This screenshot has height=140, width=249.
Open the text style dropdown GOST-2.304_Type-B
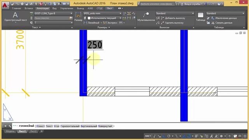(53, 13)
